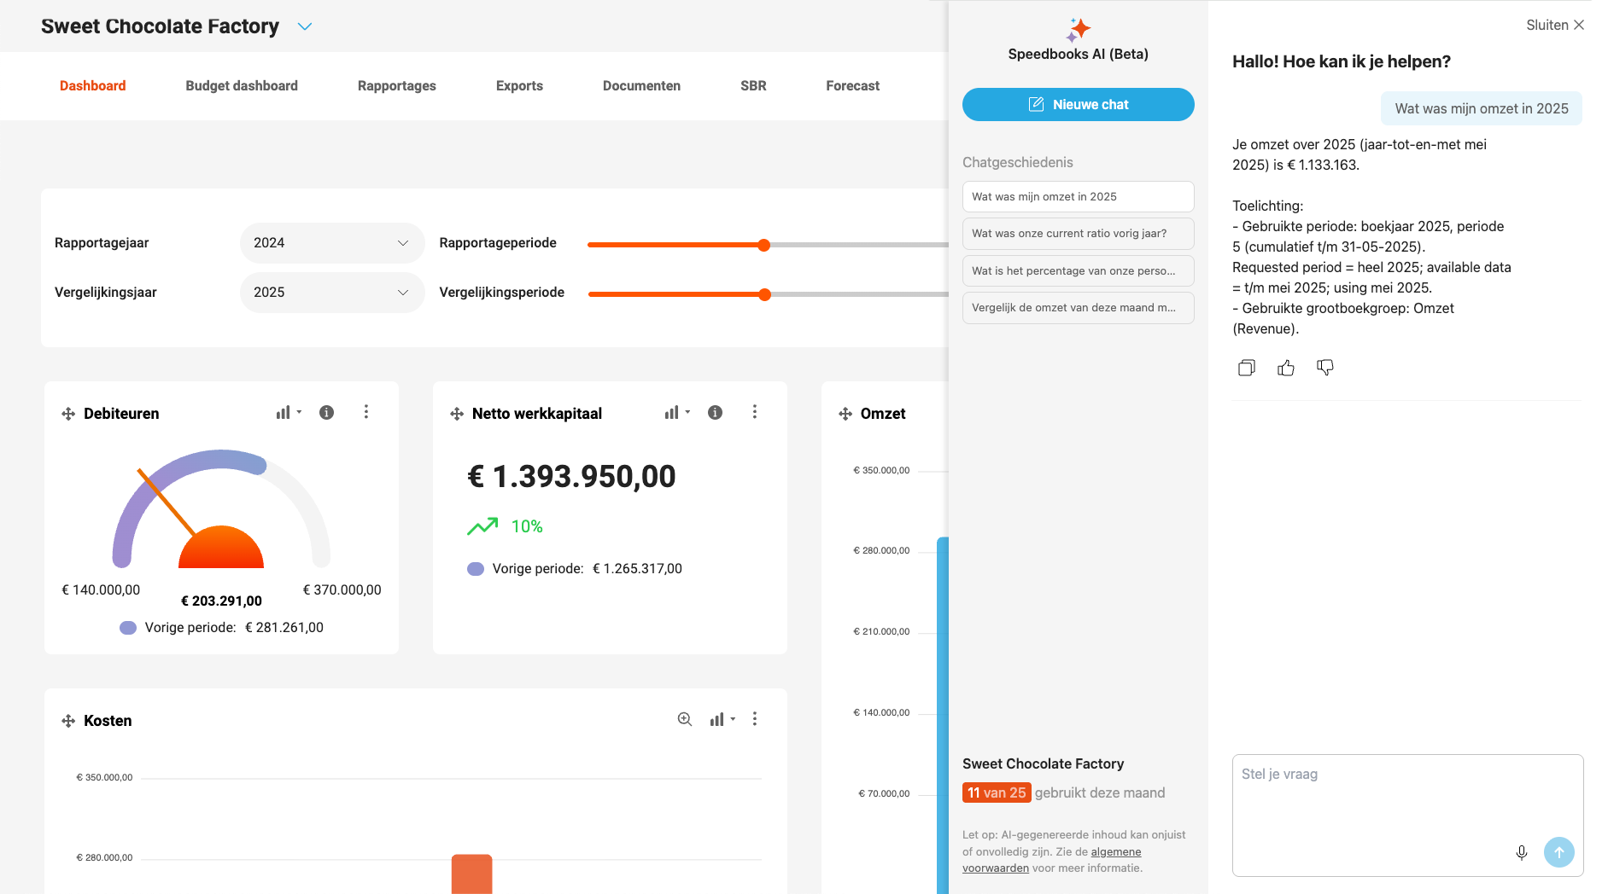Open three-dot menu on Netto werkkapitaal
This screenshot has width=1608, height=894.
click(754, 413)
